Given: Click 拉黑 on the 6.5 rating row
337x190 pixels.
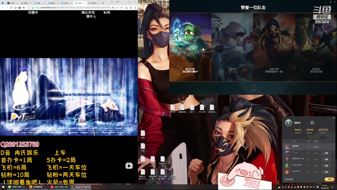Looking at the screenshot, I should [x=326, y=166].
